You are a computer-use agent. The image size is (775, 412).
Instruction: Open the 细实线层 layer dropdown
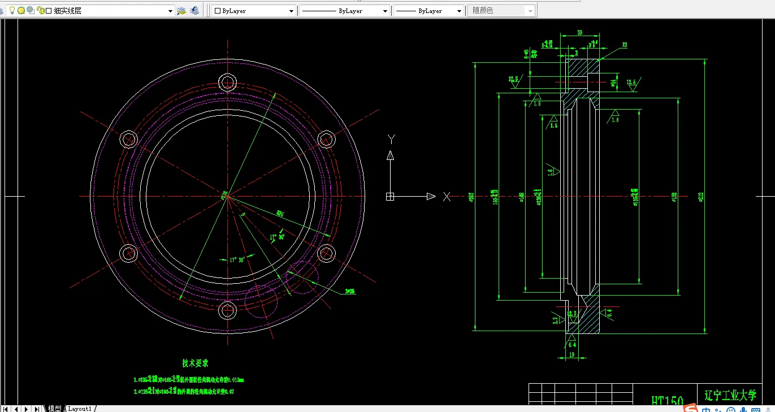170,11
